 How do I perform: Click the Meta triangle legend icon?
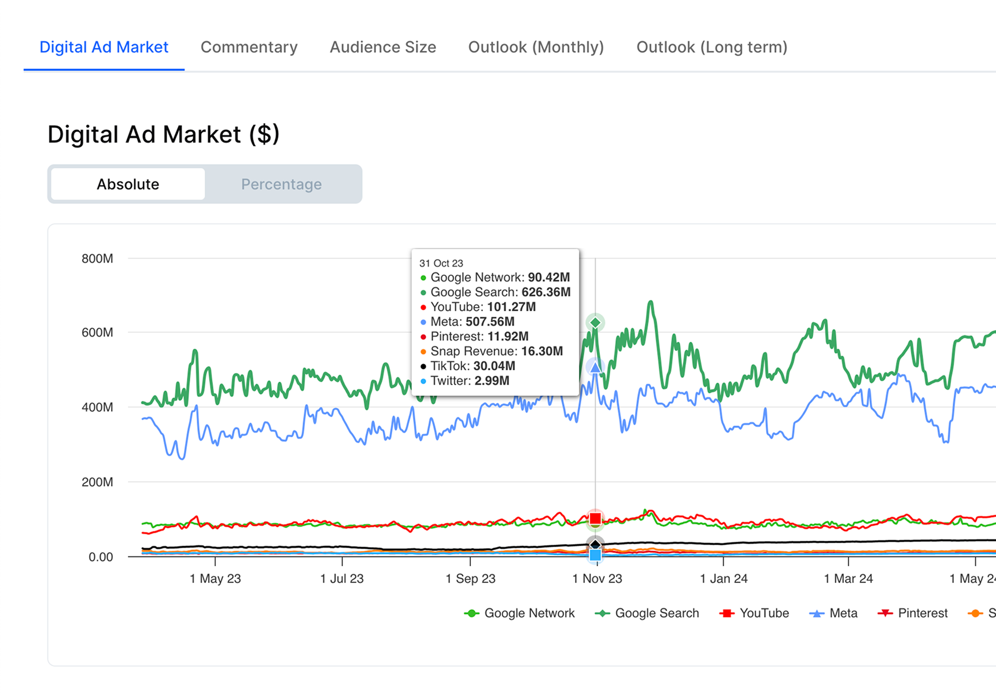[x=817, y=614]
